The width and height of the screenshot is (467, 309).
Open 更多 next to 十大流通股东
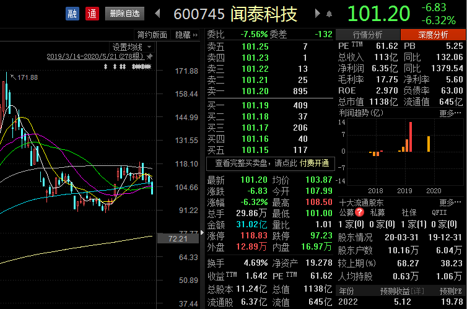pyautogui.click(x=450, y=202)
